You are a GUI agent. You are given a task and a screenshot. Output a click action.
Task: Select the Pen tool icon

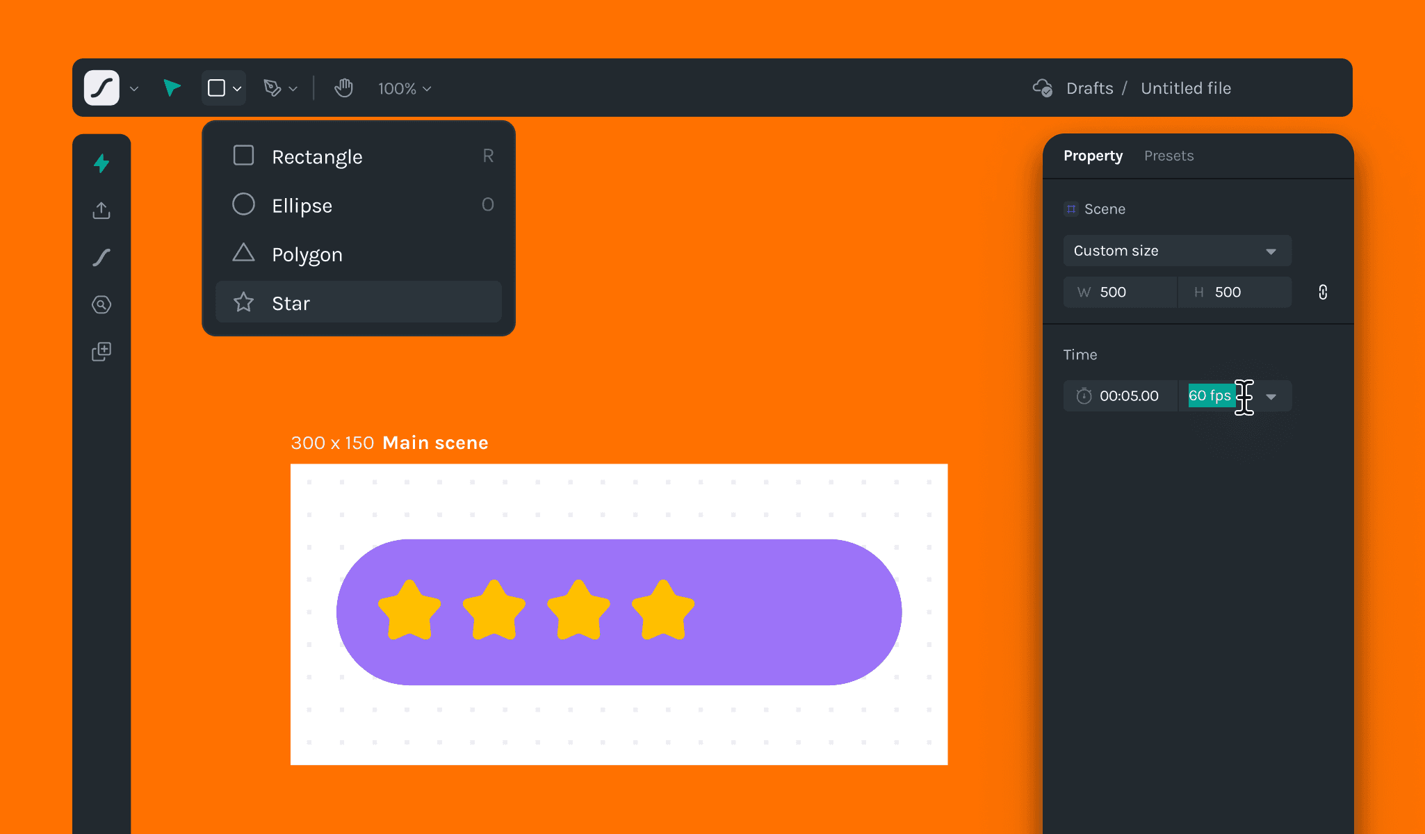click(272, 88)
